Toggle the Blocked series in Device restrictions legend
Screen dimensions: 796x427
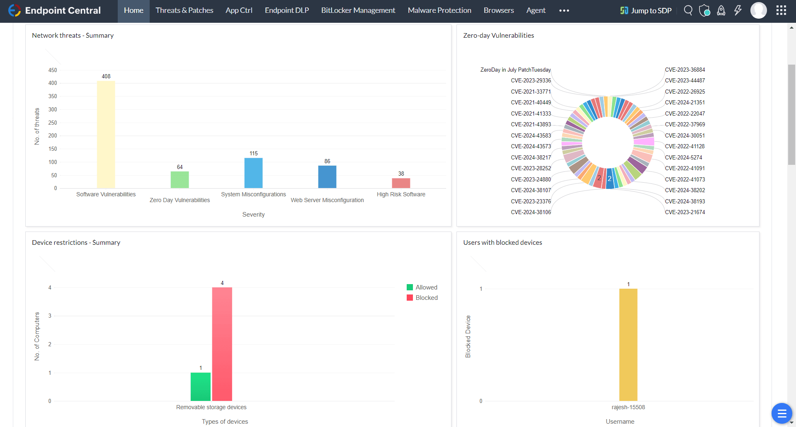(427, 297)
